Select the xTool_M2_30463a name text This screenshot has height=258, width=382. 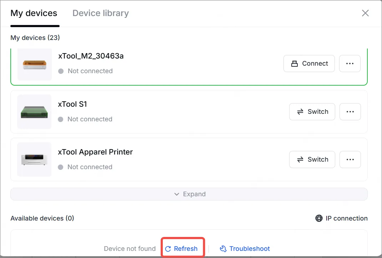91,56
